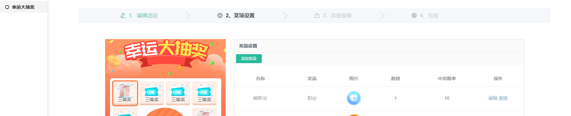Image resolution: width=571 pixels, height=116 pixels.
Task: Click the 名称 column header
Action: [x=260, y=79]
